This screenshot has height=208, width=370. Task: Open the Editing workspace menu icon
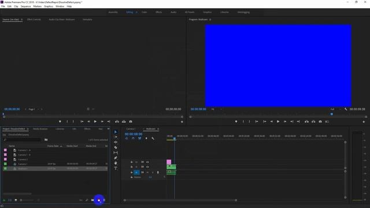pyautogui.click(x=136, y=12)
